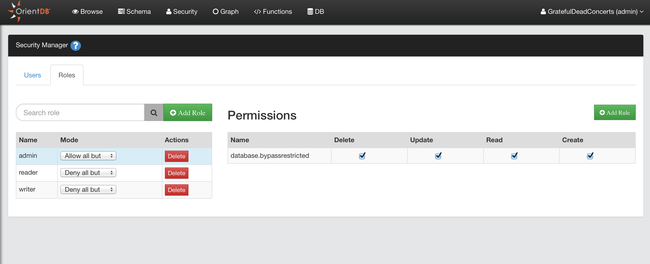Click the Graph circle icon
The height and width of the screenshot is (264, 650).
(215, 12)
